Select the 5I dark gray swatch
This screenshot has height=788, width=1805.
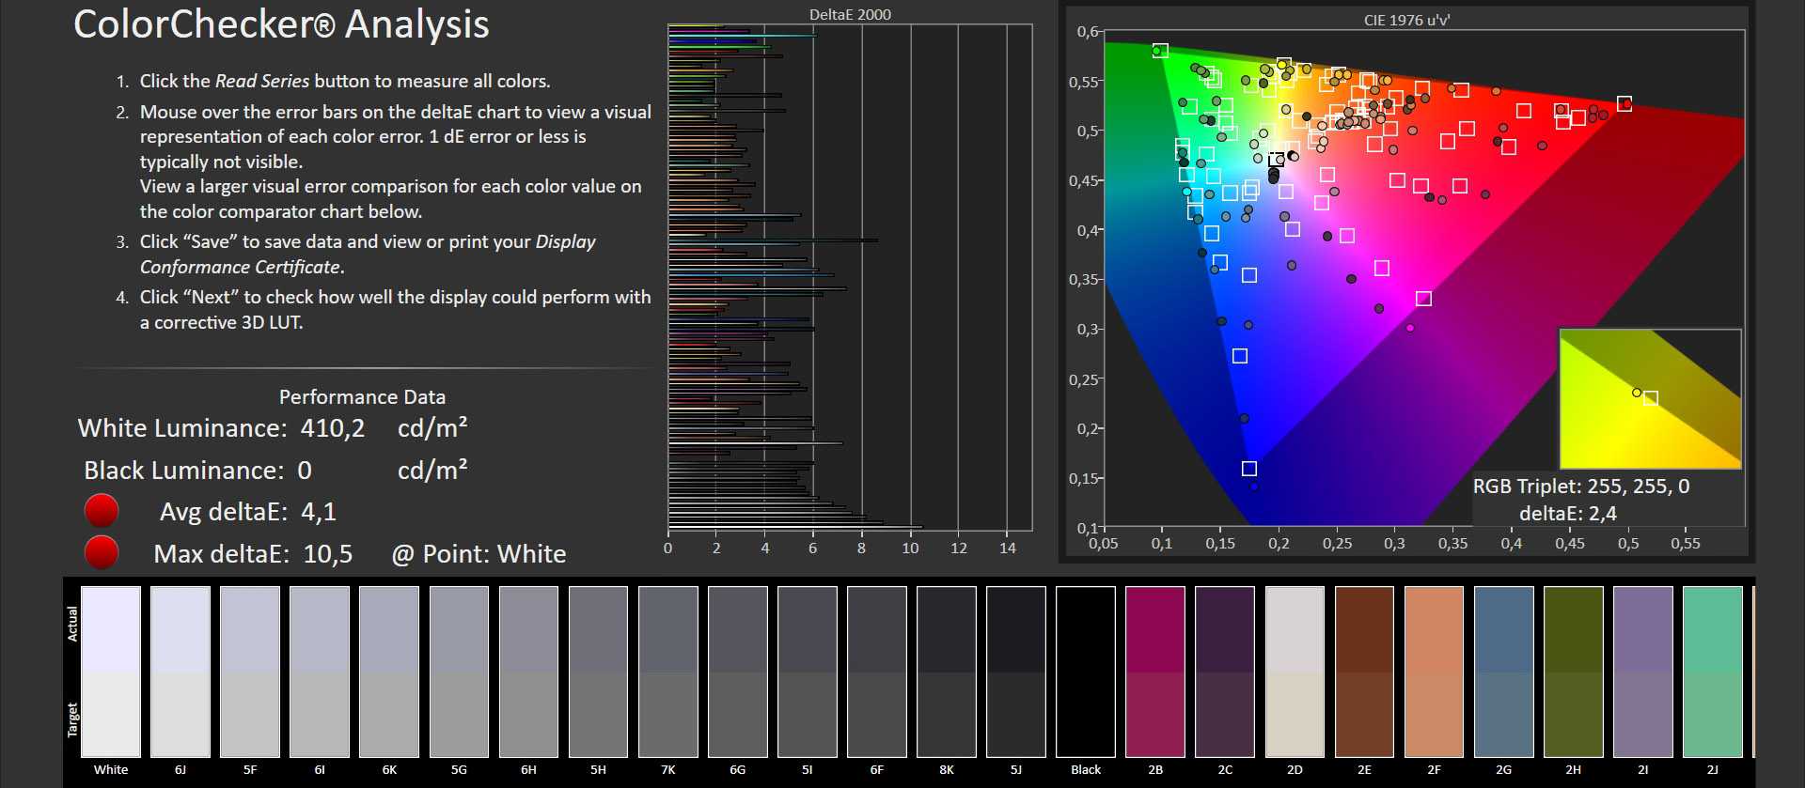pos(808,672)
